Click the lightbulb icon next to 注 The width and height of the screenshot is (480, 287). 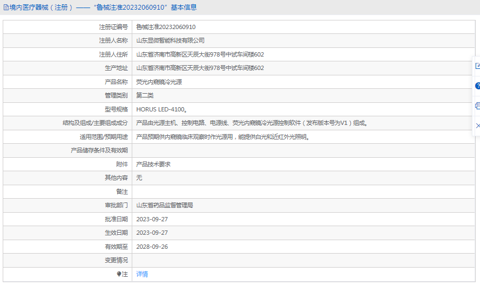[x=119, y=274]
